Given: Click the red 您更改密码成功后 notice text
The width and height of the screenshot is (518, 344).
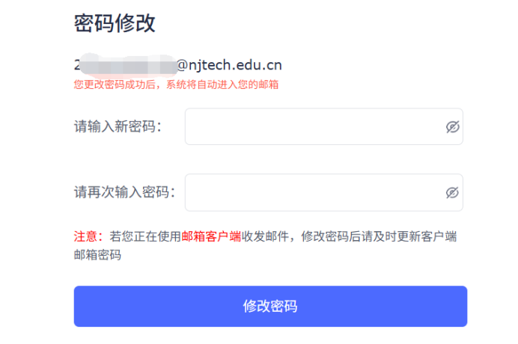Looking at the screenshot, I should (115, 85).
